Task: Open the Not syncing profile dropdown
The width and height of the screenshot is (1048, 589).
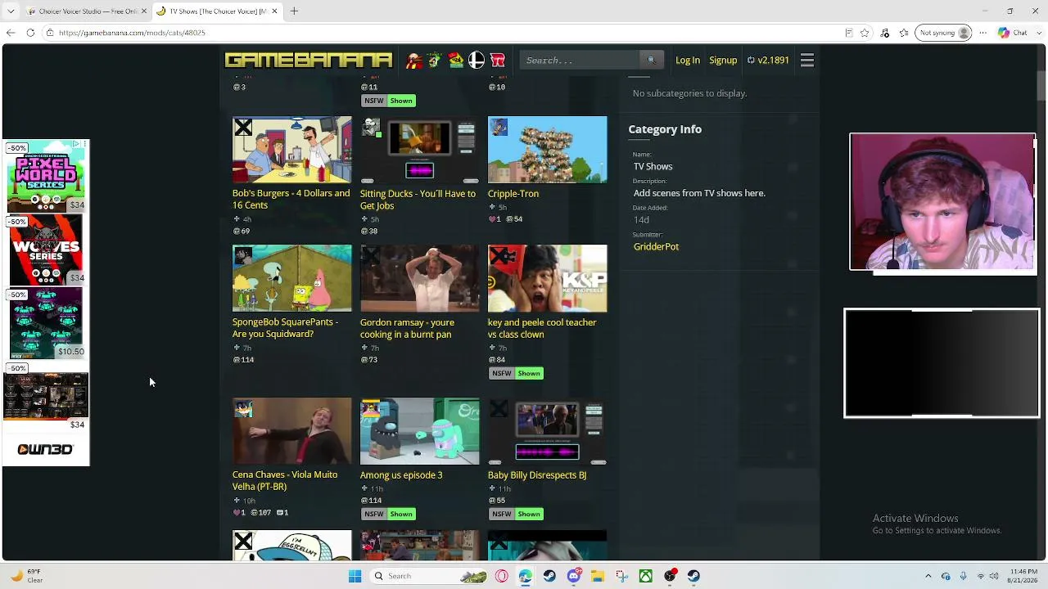Action: pos(943,33)
